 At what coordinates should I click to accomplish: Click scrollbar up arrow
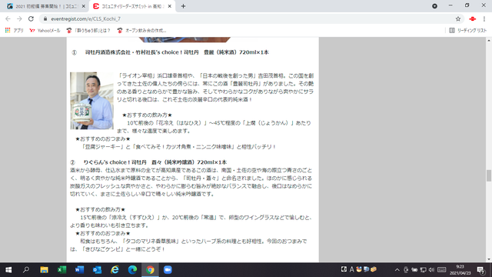(489, 41)
